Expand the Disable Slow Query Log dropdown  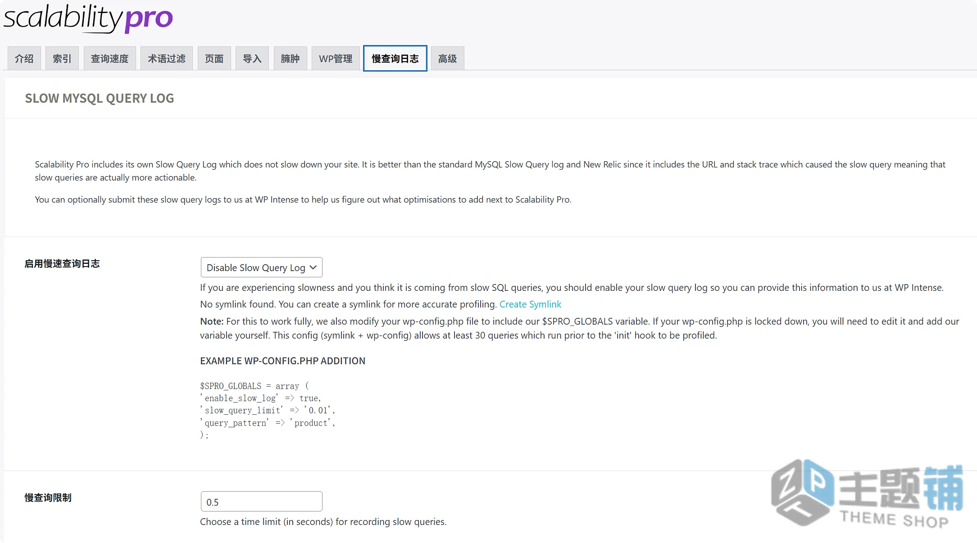coord(262,267)
